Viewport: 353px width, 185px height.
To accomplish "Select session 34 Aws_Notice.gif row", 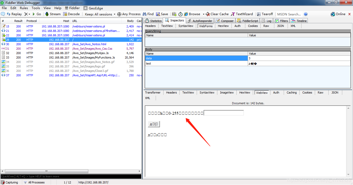I will point(71,62).
